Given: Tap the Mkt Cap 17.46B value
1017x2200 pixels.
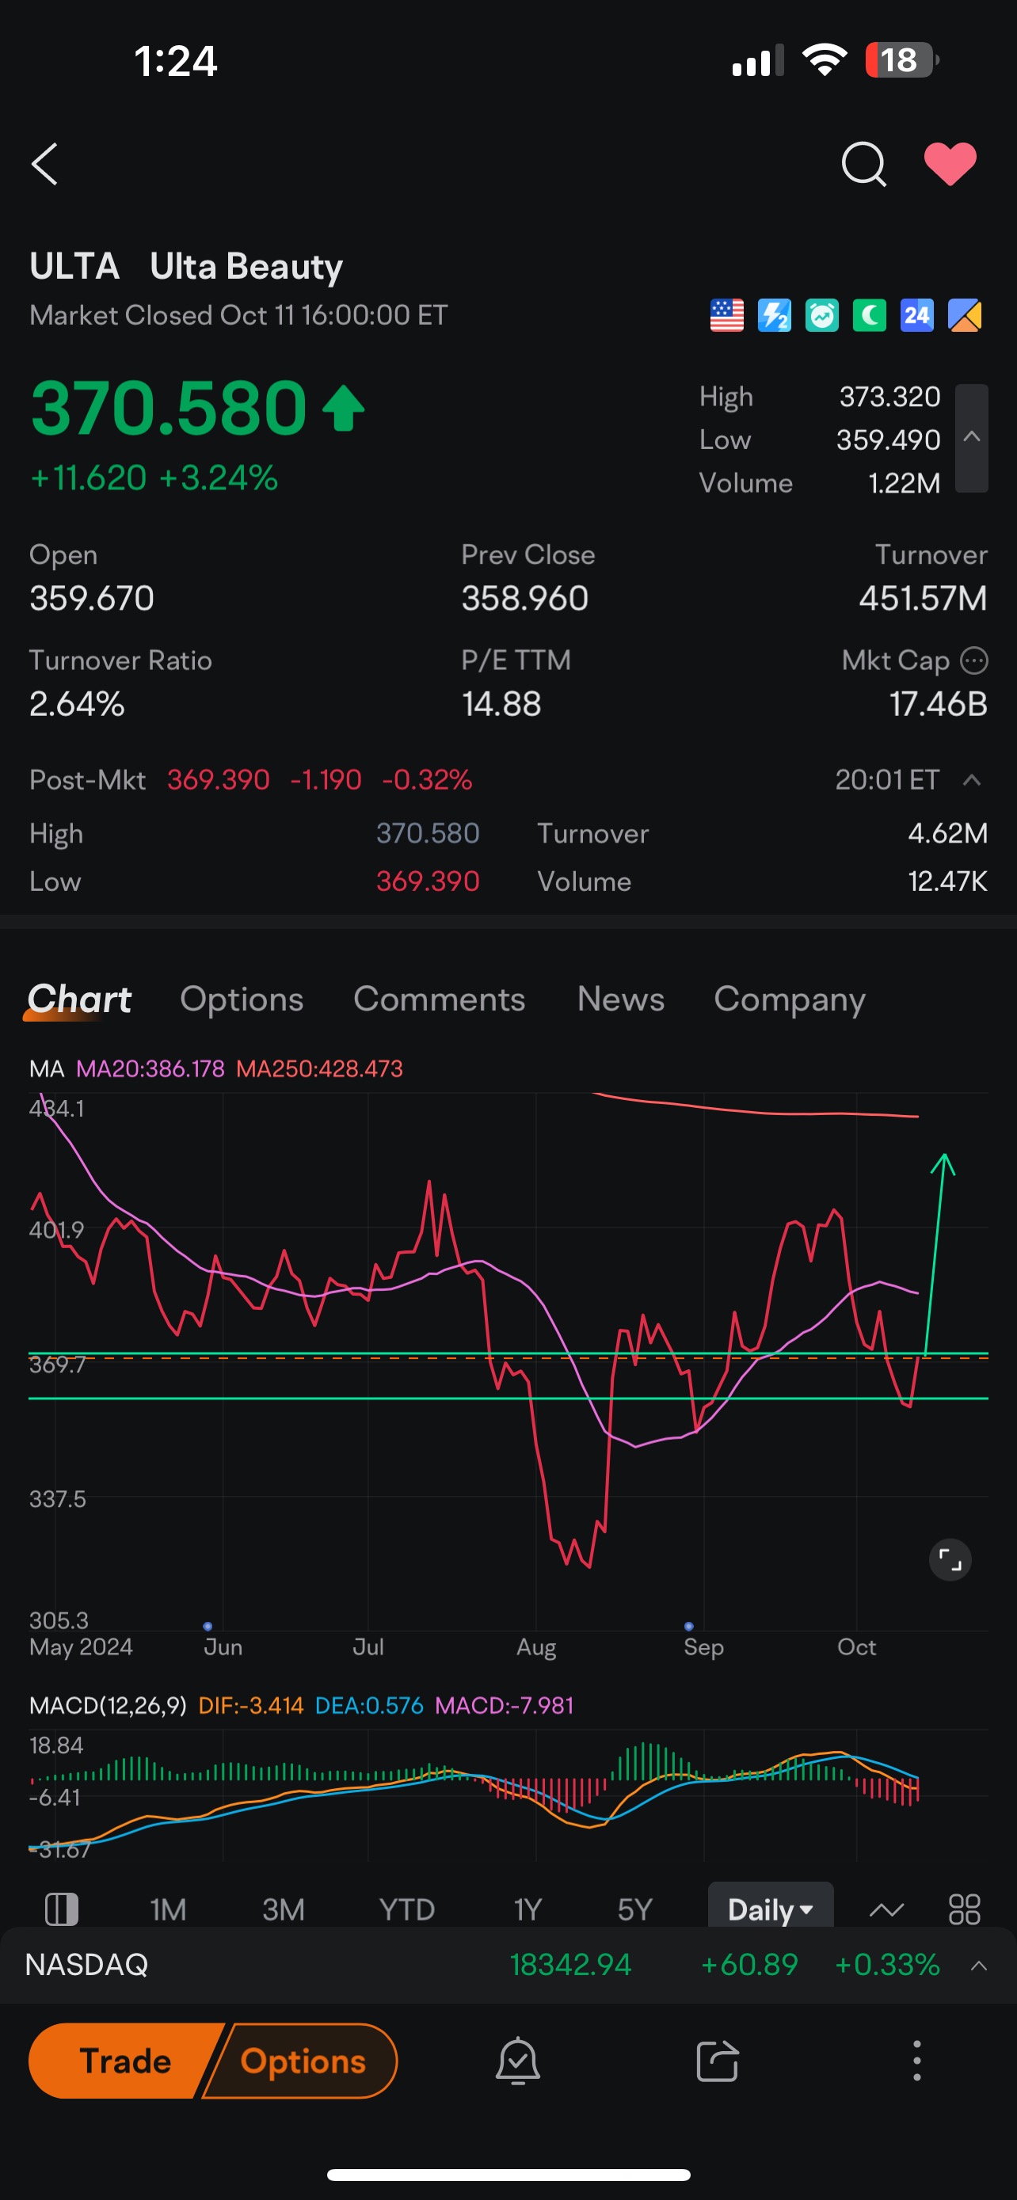Looking at the screenshot, I should point(939,705).
